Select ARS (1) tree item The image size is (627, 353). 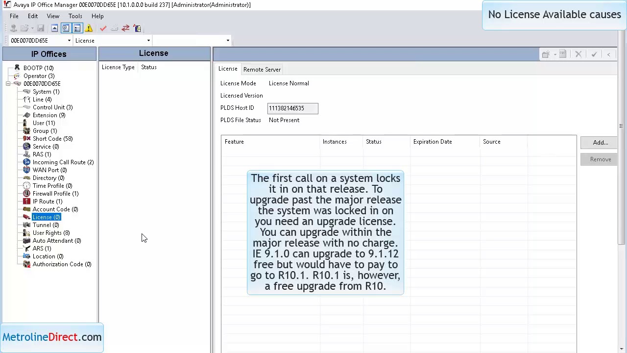tap(42, 249)
